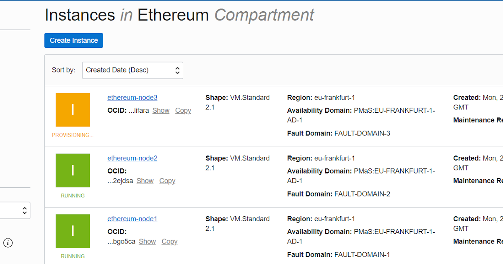Click the Availability Domain text for ethereum-node1

tap(361, 236)
